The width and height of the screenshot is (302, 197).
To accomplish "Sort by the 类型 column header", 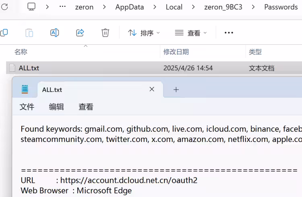I will [x=255, y=52].
